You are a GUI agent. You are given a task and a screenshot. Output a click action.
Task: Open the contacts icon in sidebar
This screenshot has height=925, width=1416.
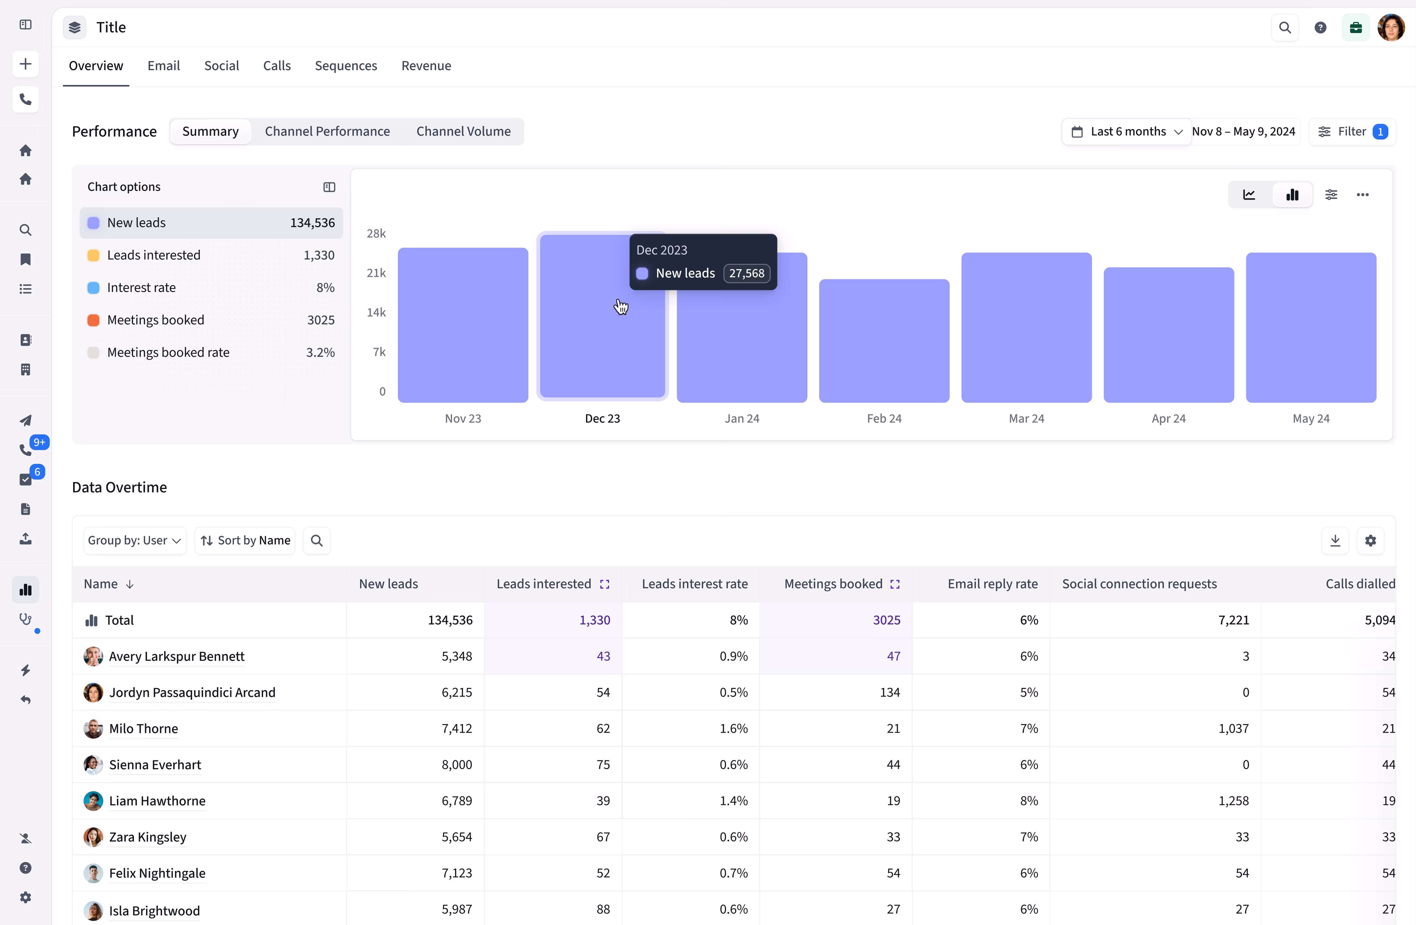[26, 340]
